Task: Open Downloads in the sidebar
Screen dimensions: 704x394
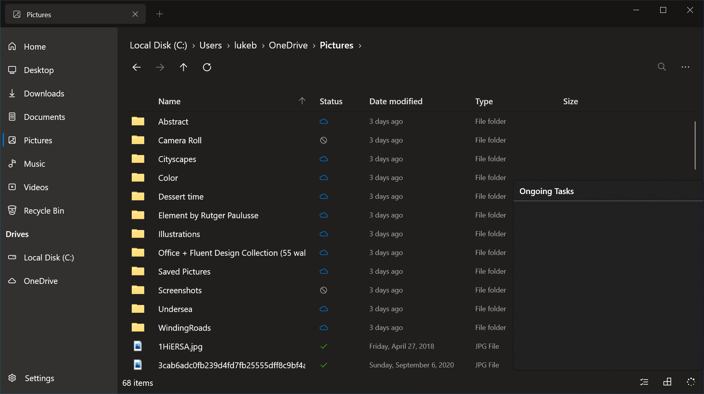Action: point(59,93)
